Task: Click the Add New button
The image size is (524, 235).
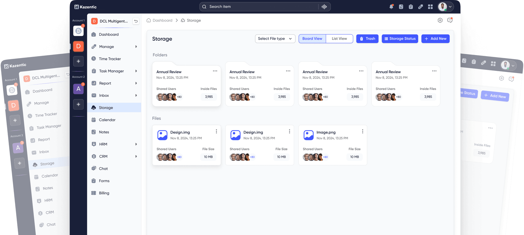Action: [x=436, y=39]
